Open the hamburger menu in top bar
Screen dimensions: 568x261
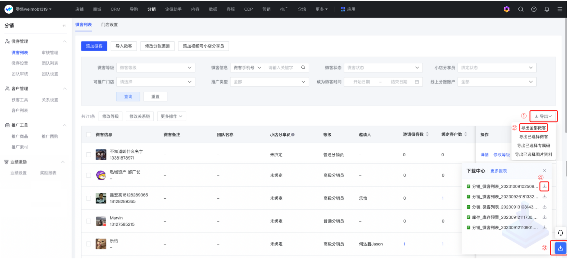point(560,9)
